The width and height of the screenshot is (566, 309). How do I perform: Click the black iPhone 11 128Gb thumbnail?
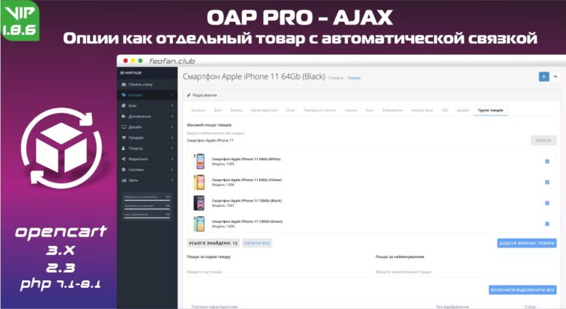click(x=199, y=203)
